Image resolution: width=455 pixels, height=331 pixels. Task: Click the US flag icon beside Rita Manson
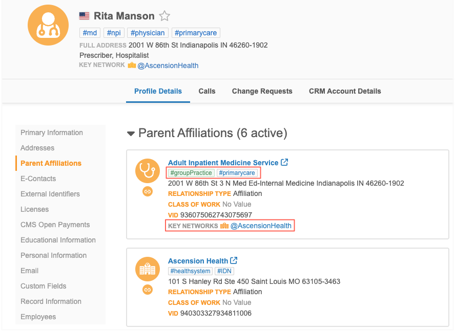(x=84, y=16)
